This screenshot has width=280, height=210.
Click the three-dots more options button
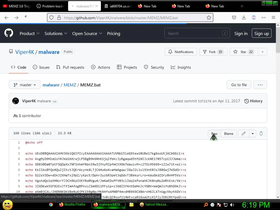[260, 85]
